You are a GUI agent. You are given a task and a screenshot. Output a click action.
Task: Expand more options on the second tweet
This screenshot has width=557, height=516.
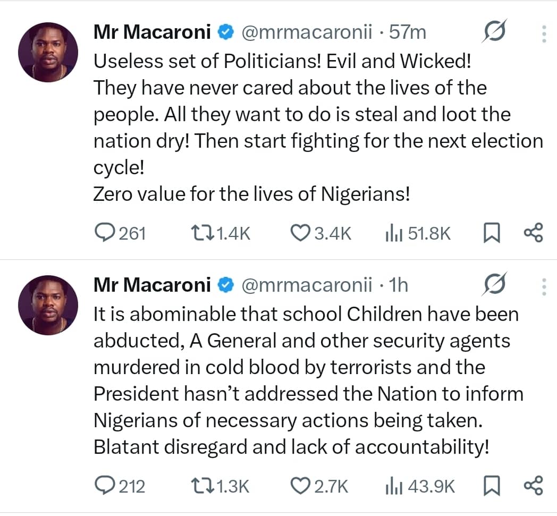543,286
